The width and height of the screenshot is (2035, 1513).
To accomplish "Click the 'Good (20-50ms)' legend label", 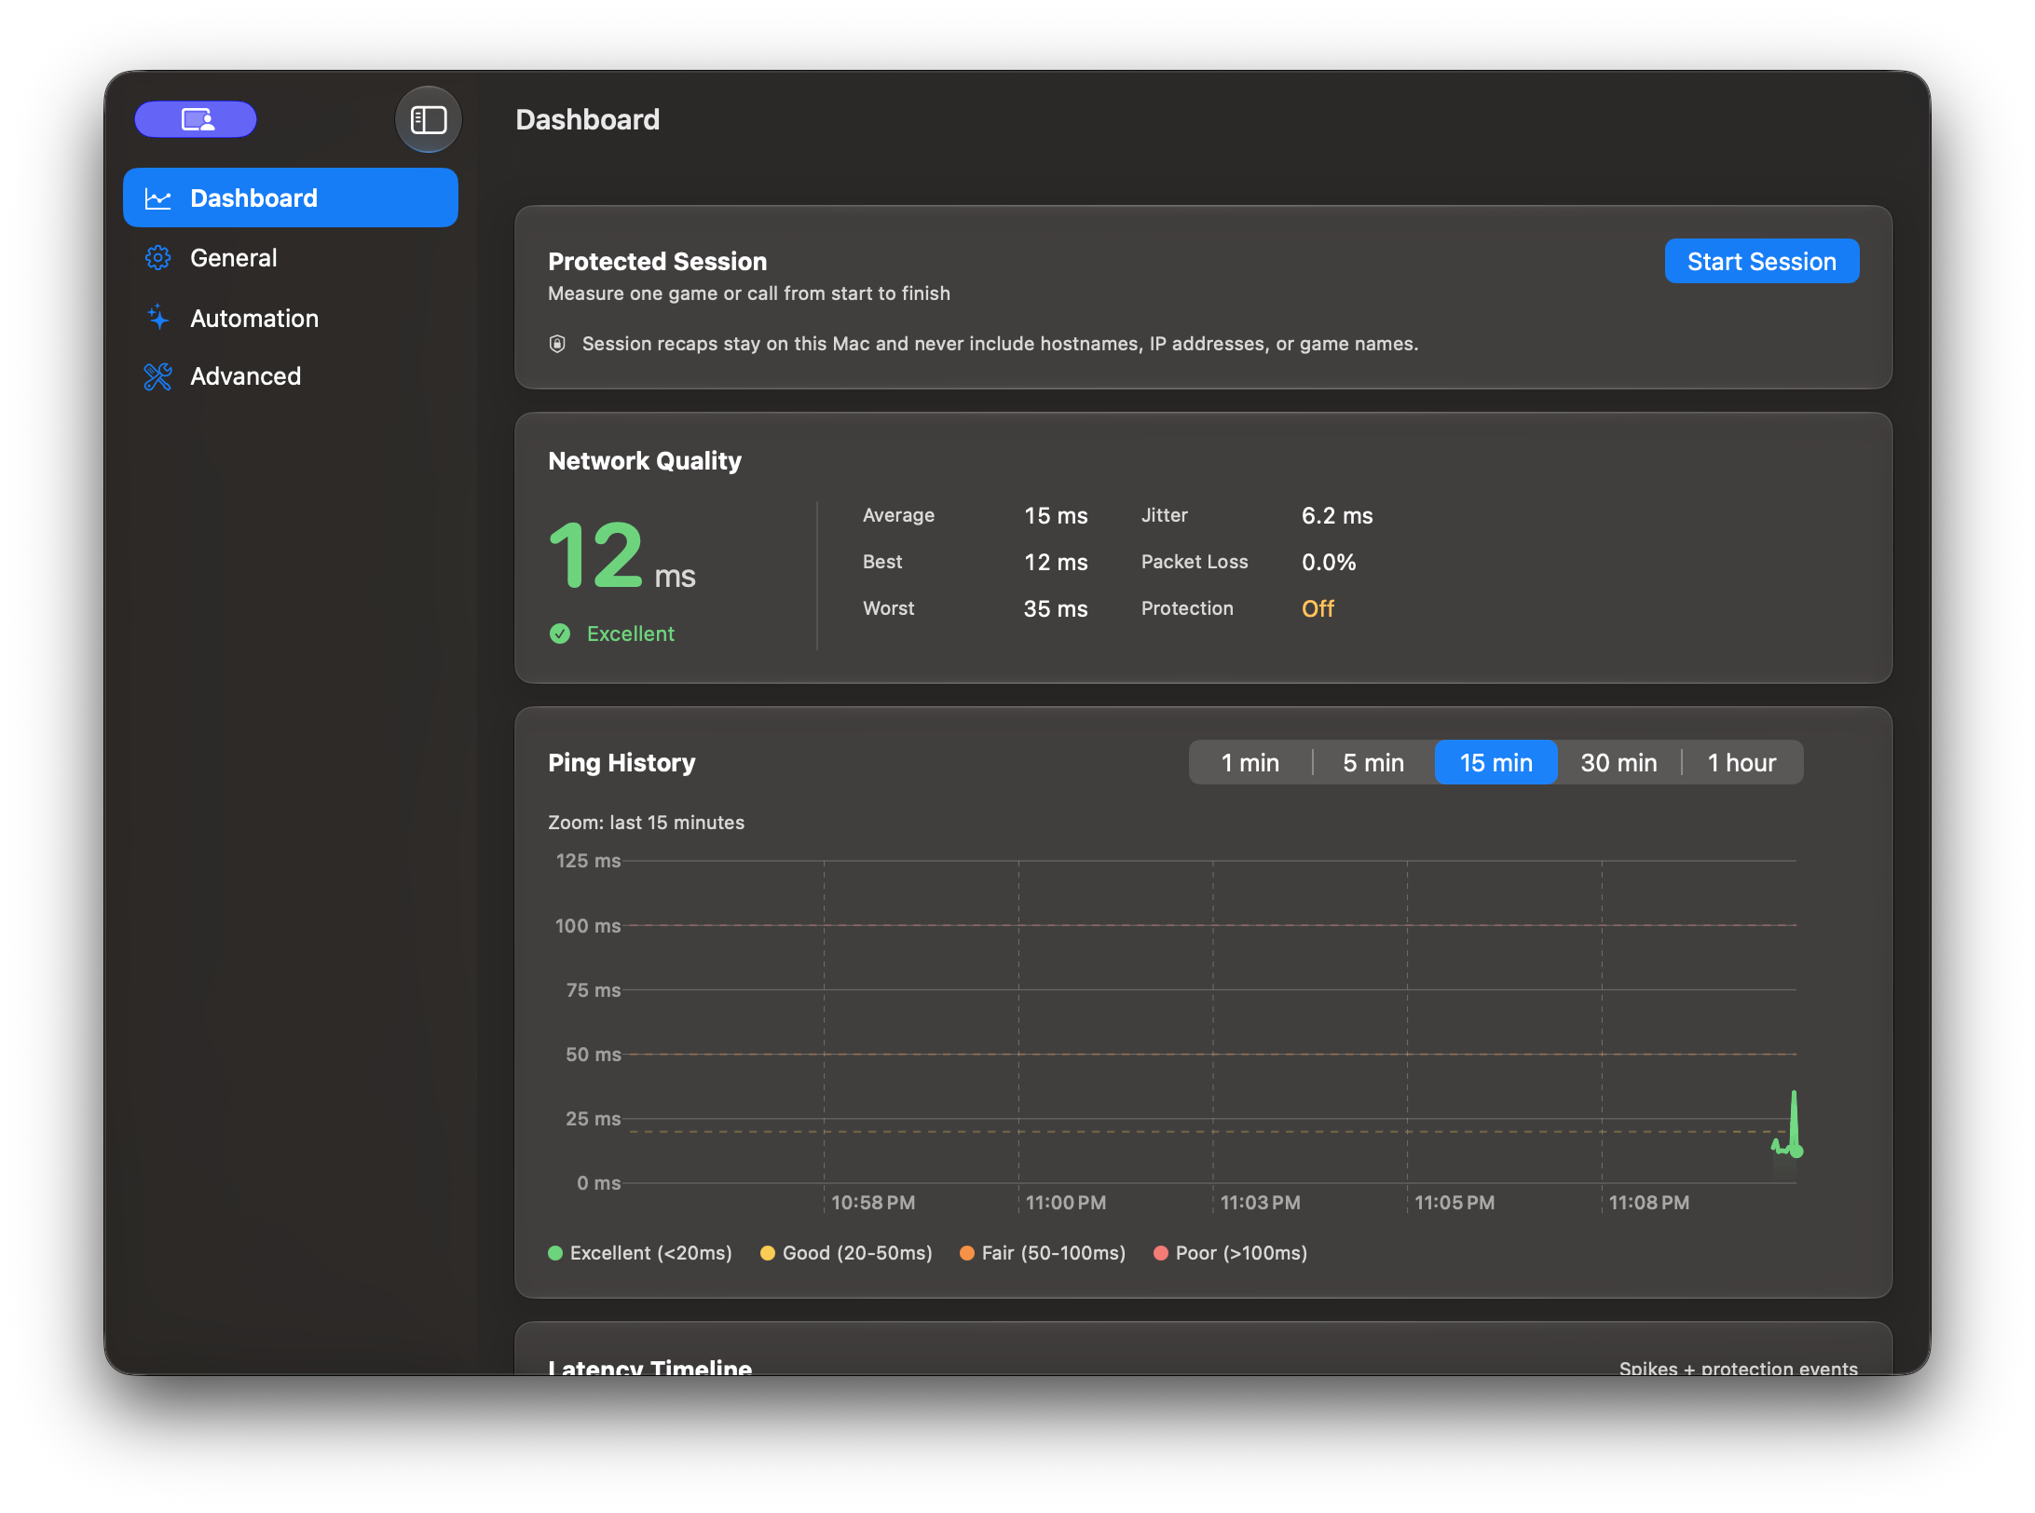I will click(x=857, y=1253).
